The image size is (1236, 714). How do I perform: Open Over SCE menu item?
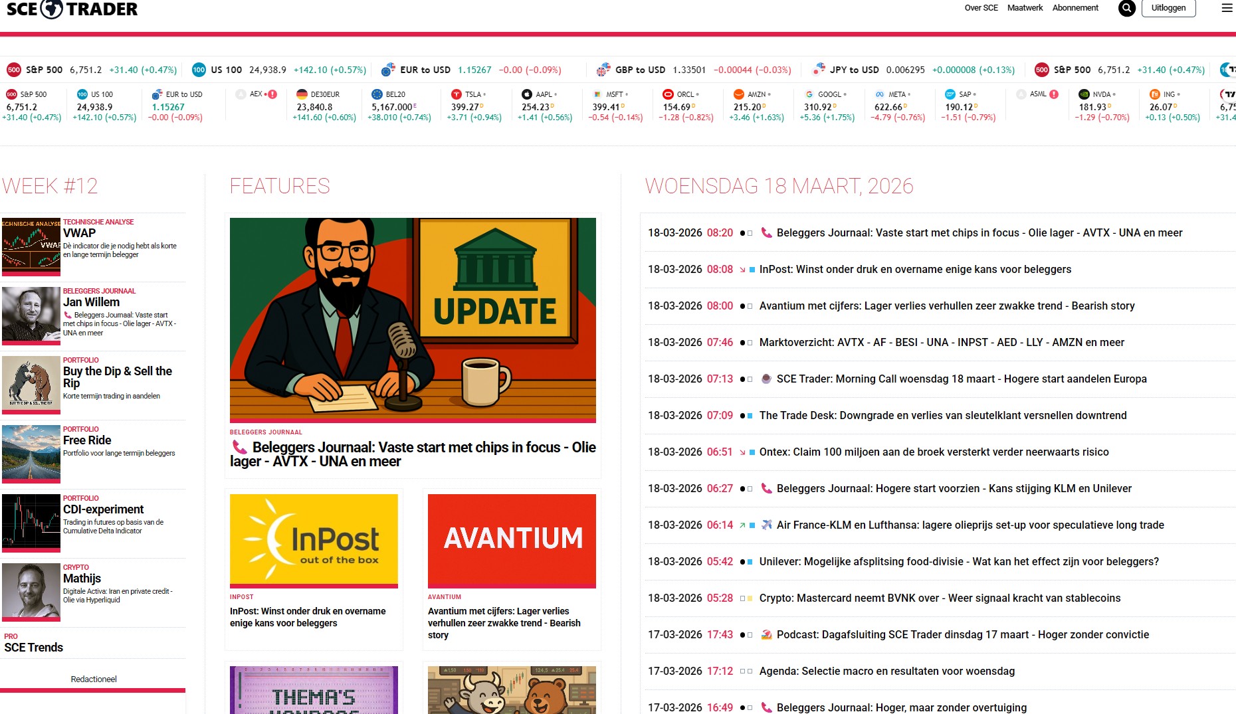point(981,8)
